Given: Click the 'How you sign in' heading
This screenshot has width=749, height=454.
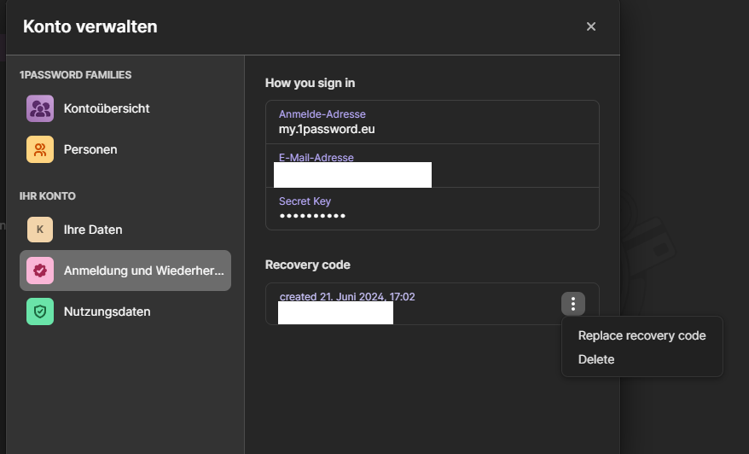Looking at the screenshot, I should pos(310,83).
